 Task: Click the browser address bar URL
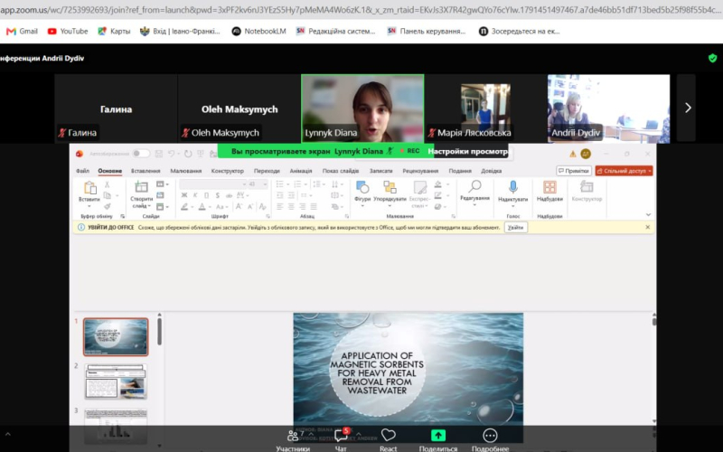[361, 10]
